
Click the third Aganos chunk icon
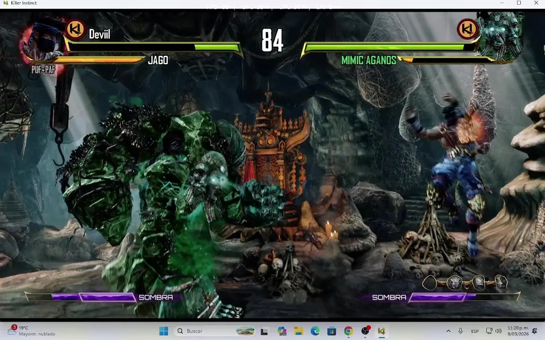click(x=478, y=283)
